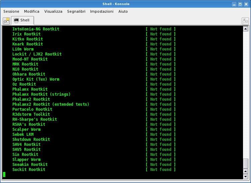Click the 'Optic Kit (Tux) Worm' line

tap(36, 79)
